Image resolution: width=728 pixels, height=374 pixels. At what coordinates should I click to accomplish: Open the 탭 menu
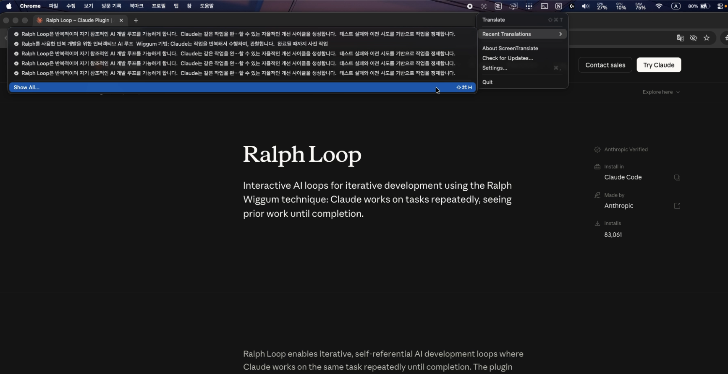coord(176,6)
